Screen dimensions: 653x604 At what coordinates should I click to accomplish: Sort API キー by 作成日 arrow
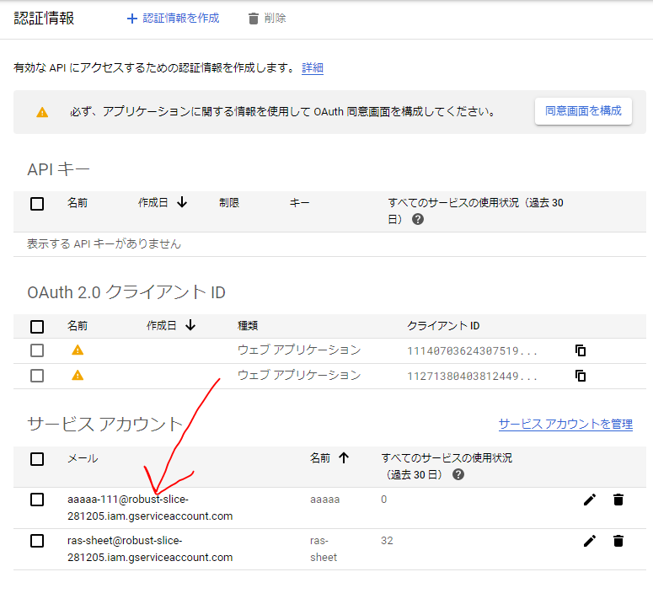coord(182,203)
